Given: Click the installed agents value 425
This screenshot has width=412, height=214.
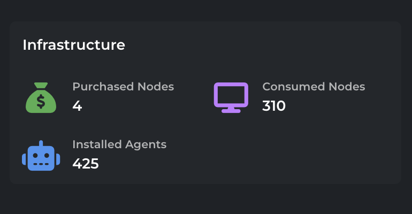Looking at the screenshot, I should coord(86,163).
